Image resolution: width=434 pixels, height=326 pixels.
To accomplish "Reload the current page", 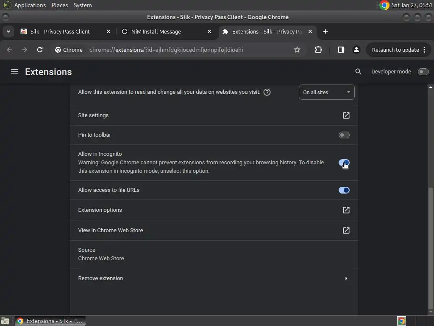I will tap(40, 50).
